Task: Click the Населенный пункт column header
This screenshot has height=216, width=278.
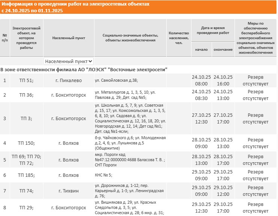Action: [69, 38]
